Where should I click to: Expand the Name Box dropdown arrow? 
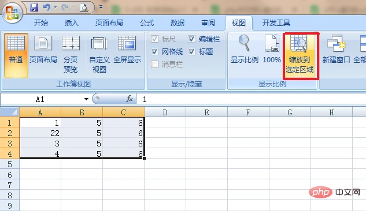[x=86, y=99]
